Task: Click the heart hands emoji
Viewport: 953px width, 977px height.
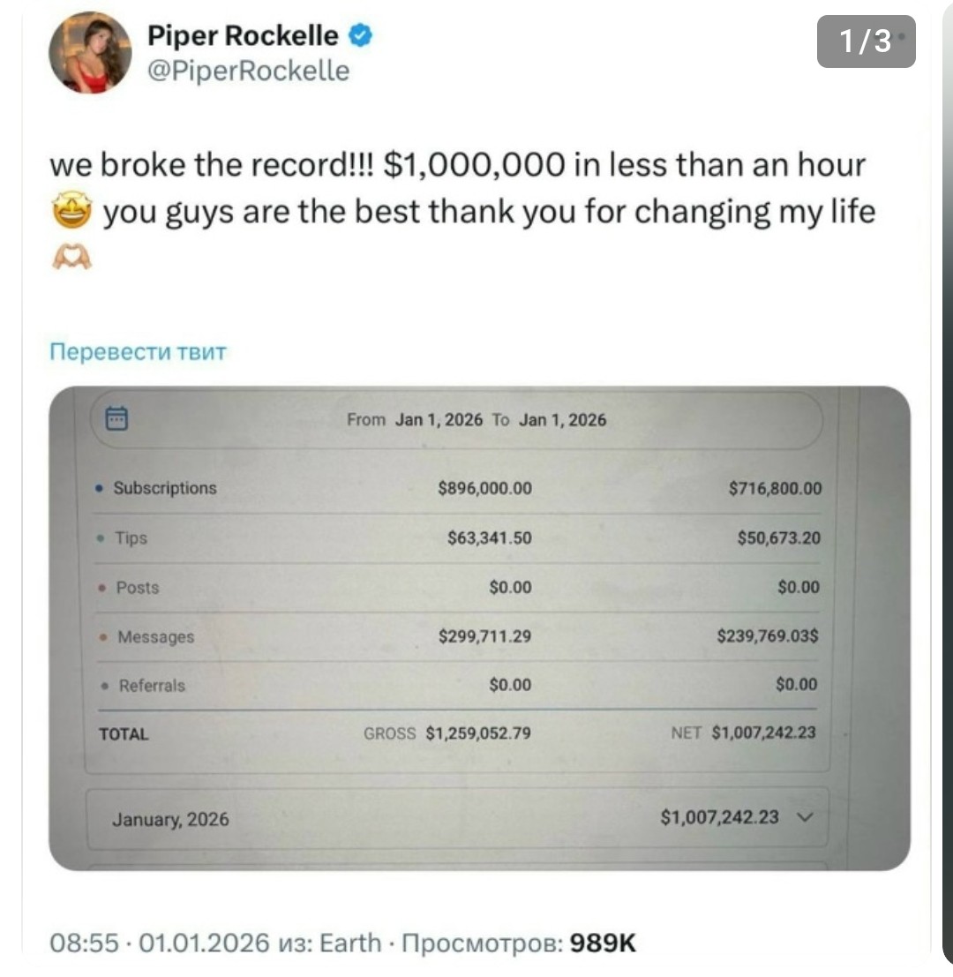Action: click(71, 259)
